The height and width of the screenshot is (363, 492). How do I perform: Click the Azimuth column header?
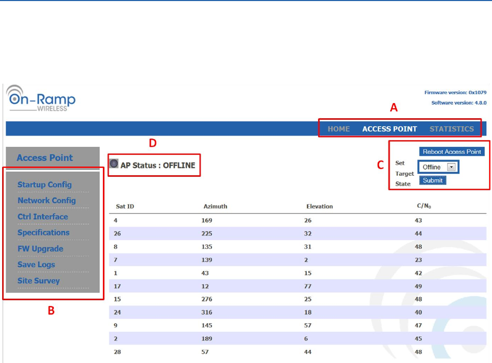click(x=215, y=207)
